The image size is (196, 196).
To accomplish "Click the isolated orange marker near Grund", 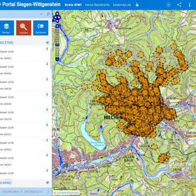I will coord(164,158).
